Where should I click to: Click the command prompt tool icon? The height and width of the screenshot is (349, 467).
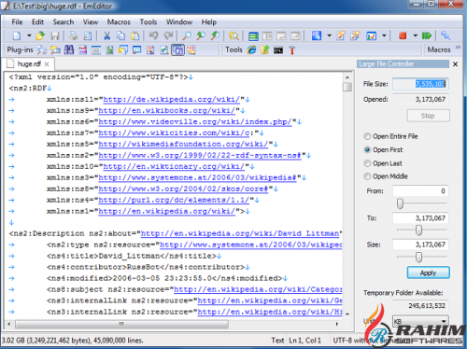pos(278,49)
